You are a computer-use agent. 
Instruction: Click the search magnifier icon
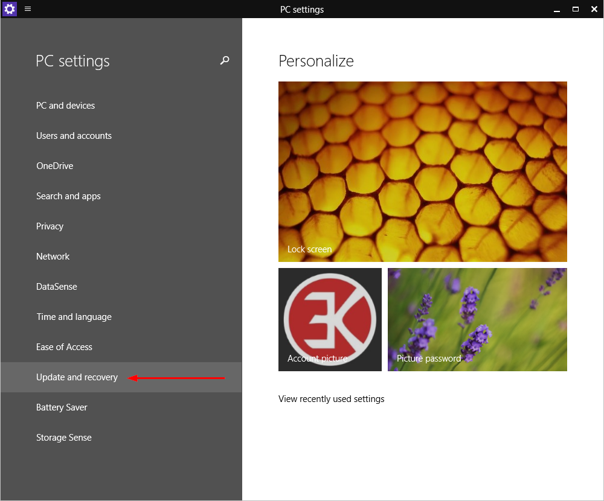click(x=225, y=60)
